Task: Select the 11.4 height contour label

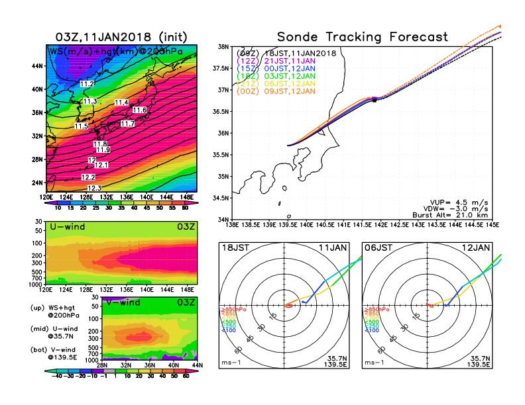Action: [x=121, y=103]
